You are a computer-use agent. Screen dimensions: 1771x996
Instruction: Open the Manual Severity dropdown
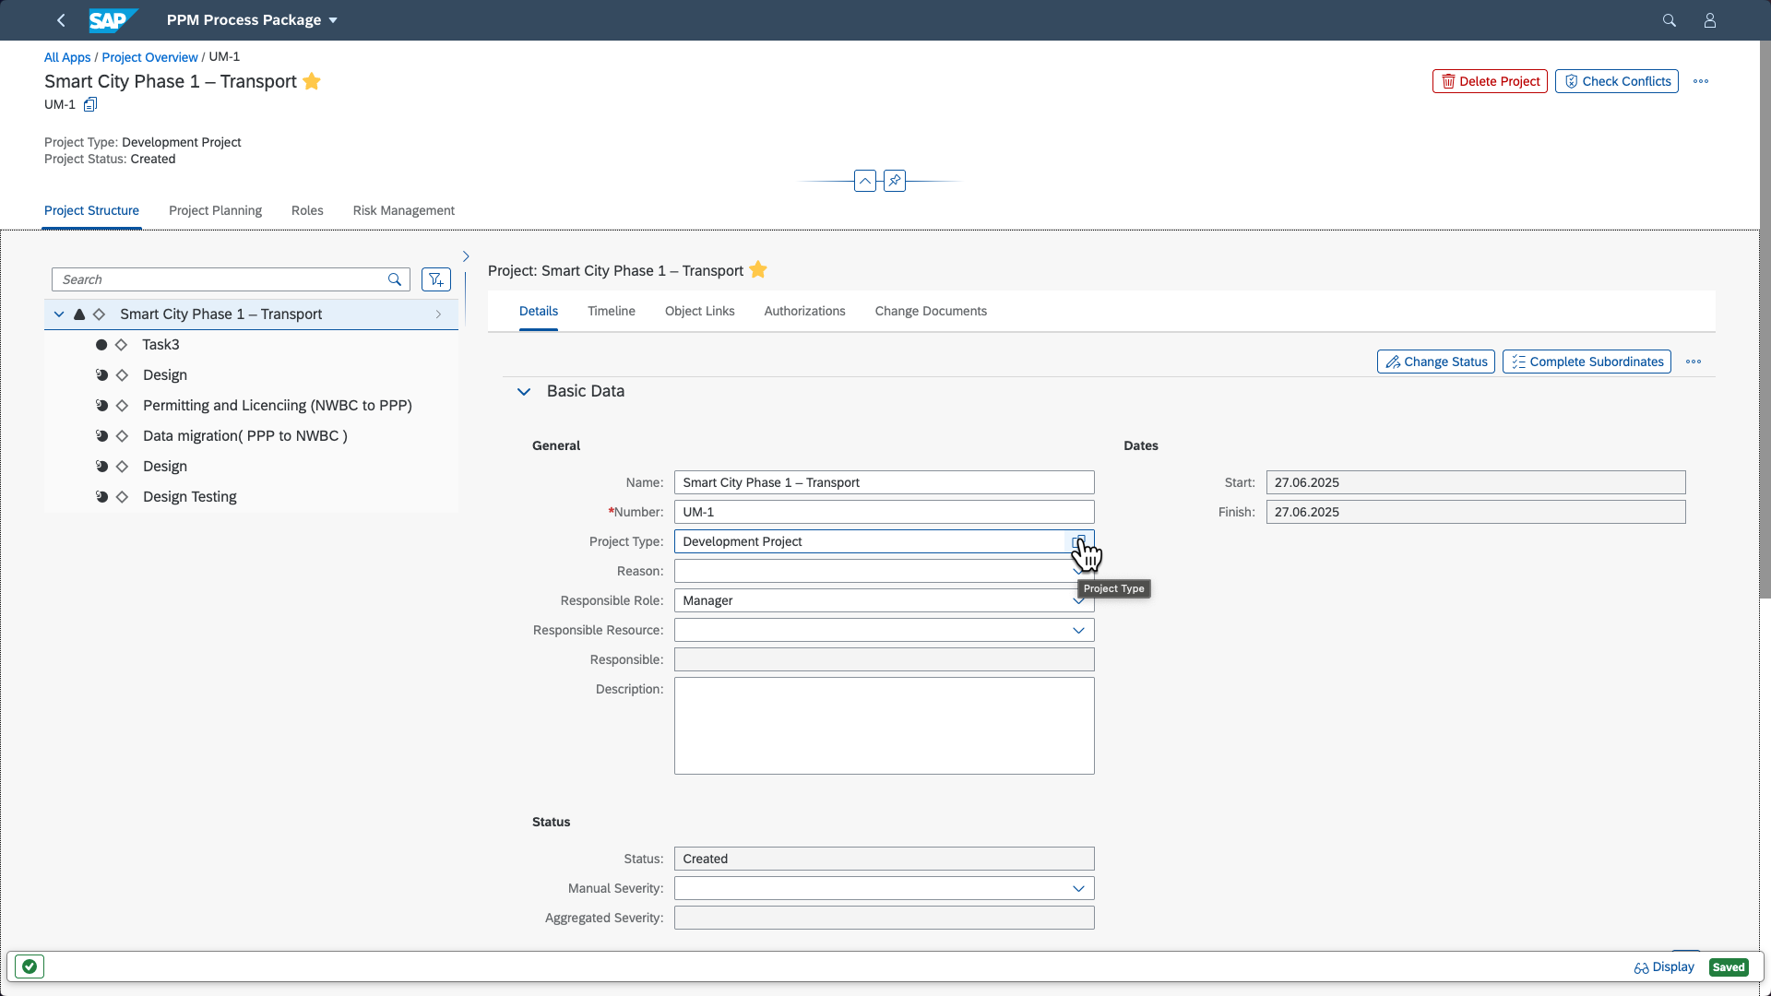pyautogui.click(x=1077, y=888)
